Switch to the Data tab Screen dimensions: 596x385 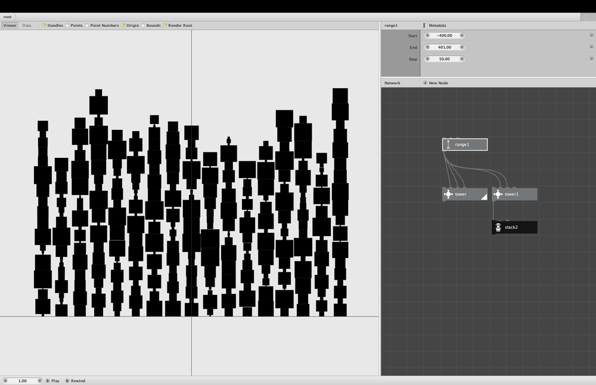pos(27,26)
